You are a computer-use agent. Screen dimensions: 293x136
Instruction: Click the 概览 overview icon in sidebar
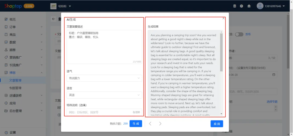click(x=6, y=19)
